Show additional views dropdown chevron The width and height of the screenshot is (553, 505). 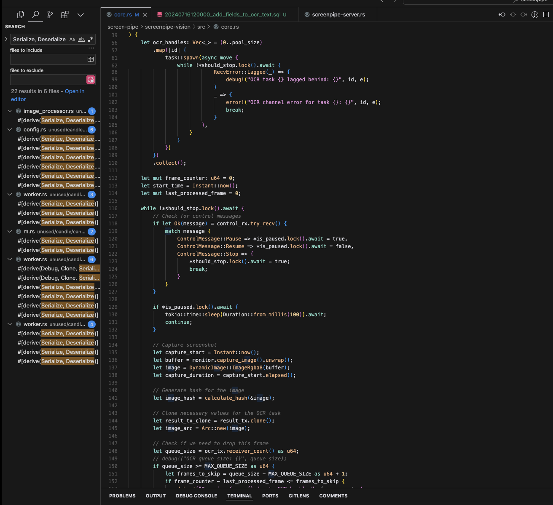[x=81, y=15]
